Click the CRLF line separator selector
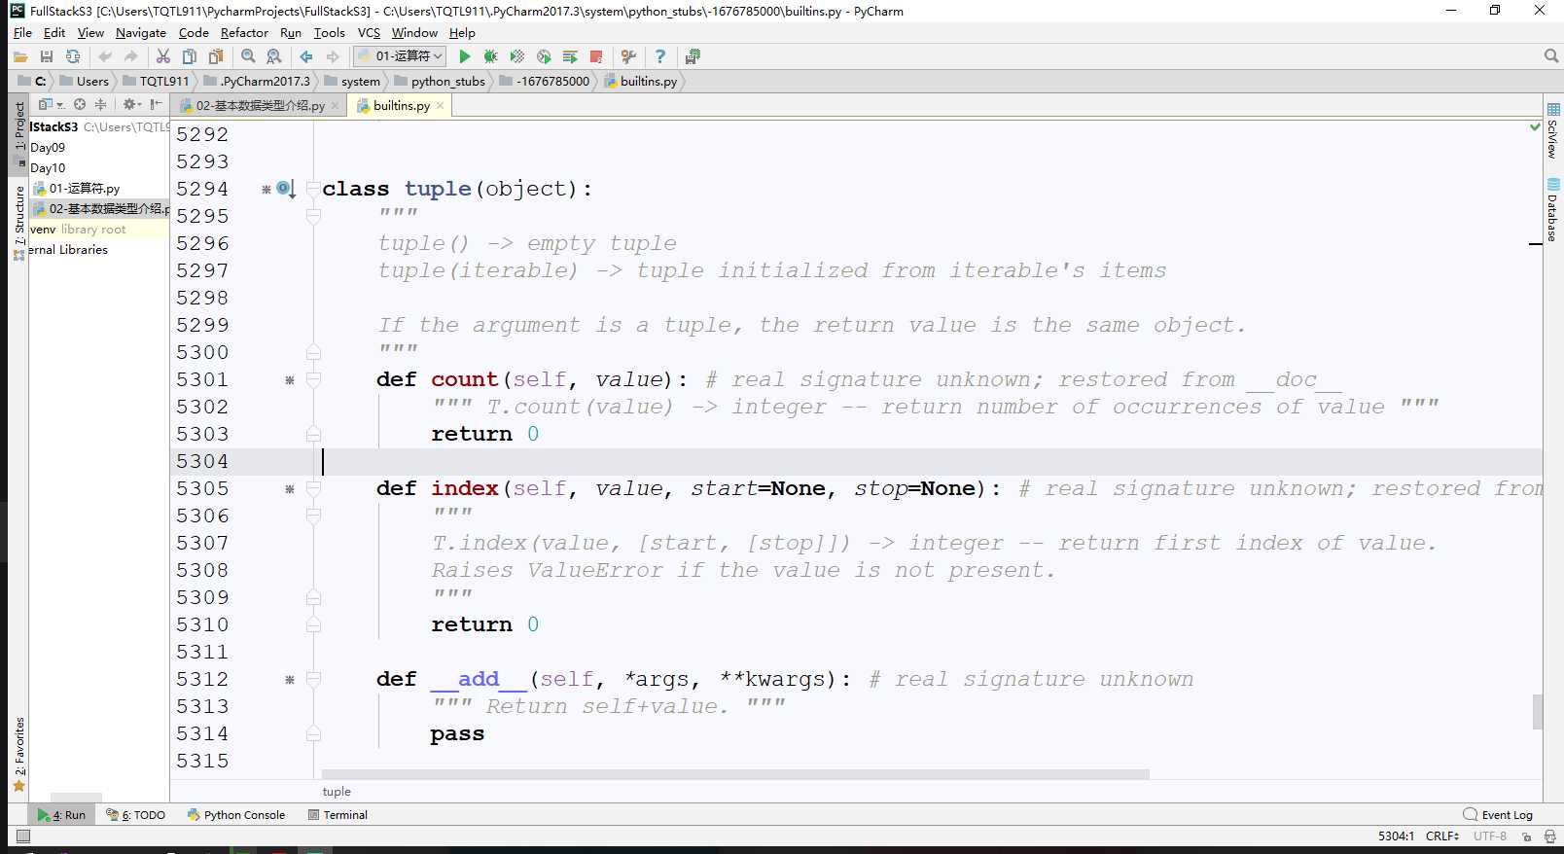 pos(1442,836)
